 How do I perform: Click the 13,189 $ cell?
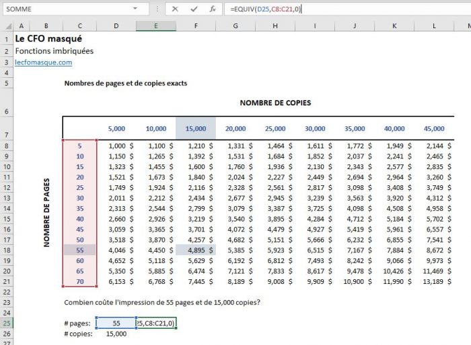[x=437, y=281]
